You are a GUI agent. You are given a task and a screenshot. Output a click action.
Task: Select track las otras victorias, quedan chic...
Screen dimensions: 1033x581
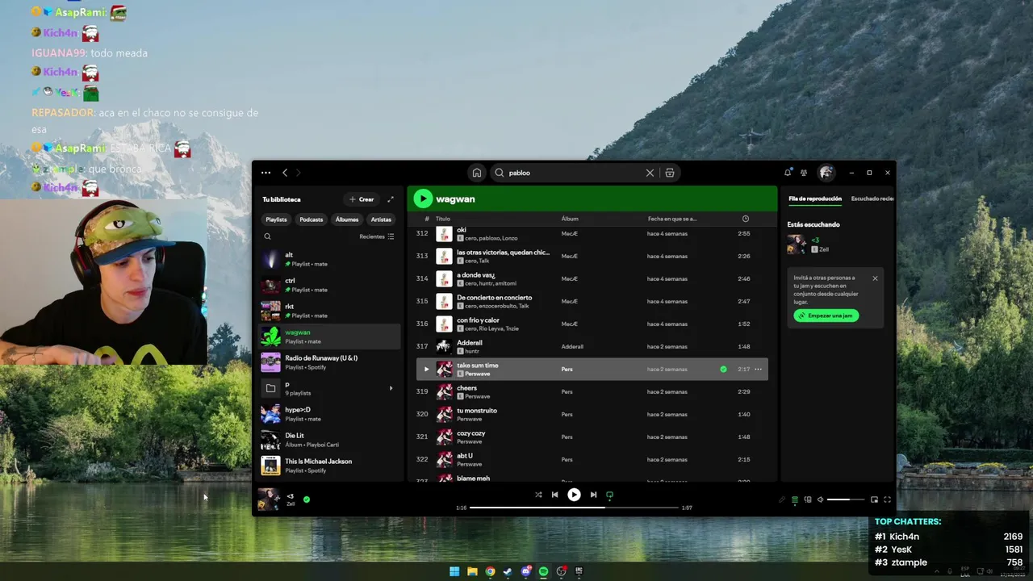pos(592,256)
